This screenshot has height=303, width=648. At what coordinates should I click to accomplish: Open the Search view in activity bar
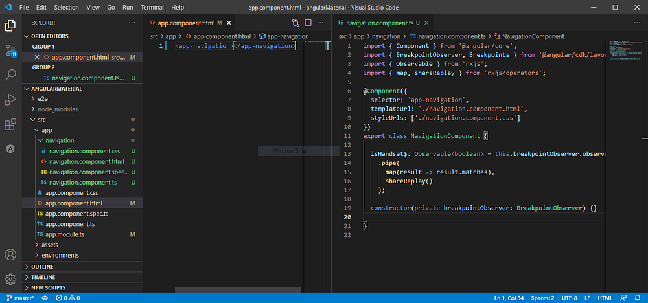[x=10, y=75]
